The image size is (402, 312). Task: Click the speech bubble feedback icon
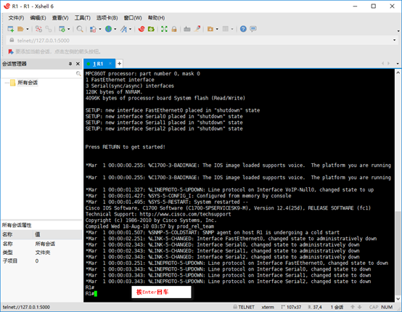pos(253,29)
